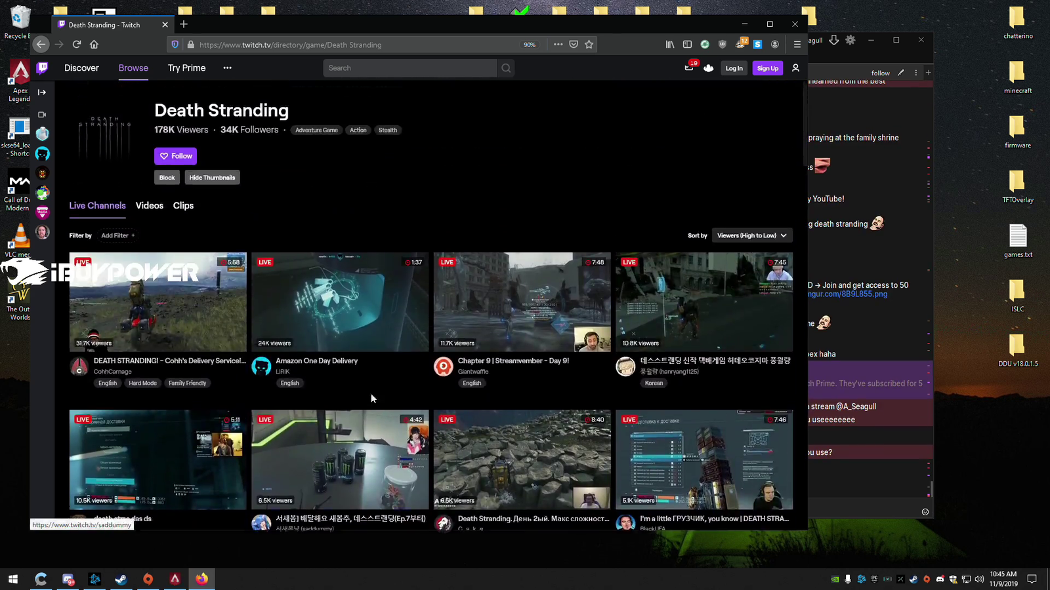Open the Browse section
Viewport: 1050px width, 590px height.
pyautogui.click(x=133, y=68)
